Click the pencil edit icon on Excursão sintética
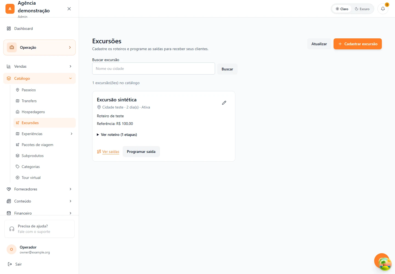The image size is (395, 274). [224, 103]
